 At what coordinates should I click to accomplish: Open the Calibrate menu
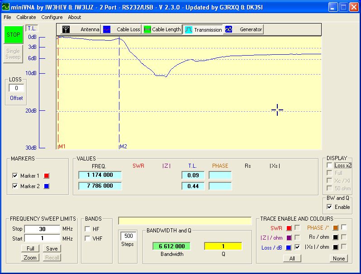(x=26, y=17)
